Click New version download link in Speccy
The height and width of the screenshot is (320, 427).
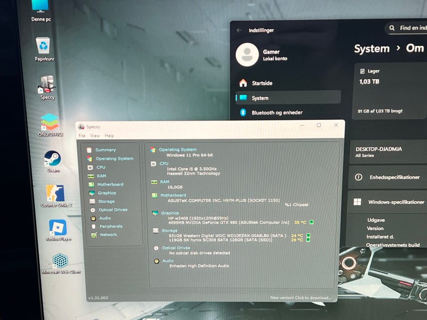pyautogui.click(x=301, y=298)
